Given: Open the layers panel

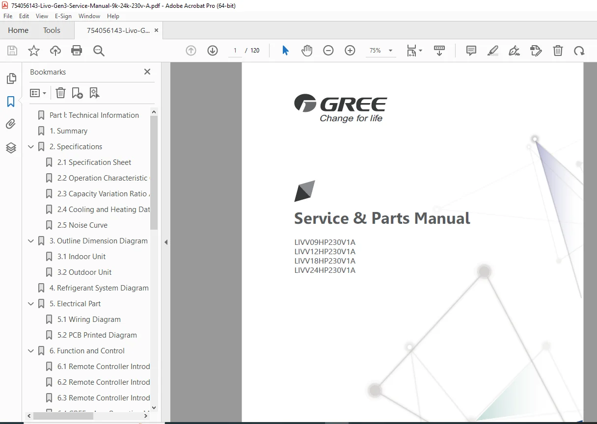Looking at the screenshot, I should pyautogui.click(x=11, y=148).
